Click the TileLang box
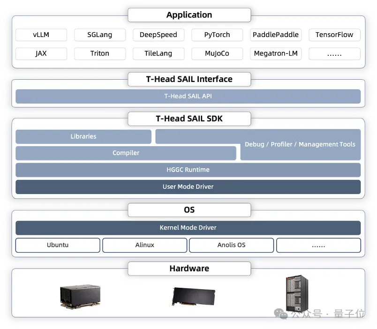Viewport: 377px width, 329px height. [x=158, y=53]
